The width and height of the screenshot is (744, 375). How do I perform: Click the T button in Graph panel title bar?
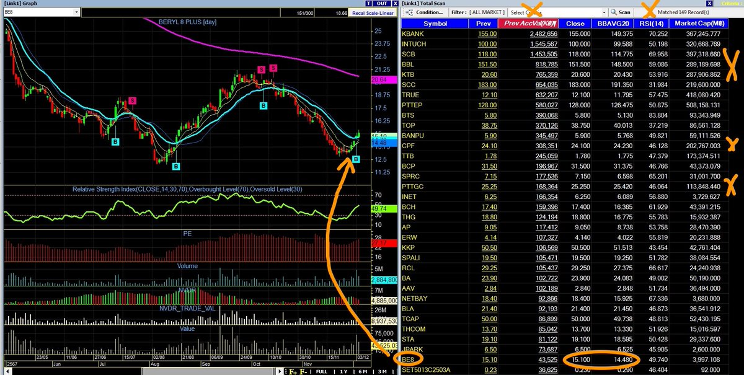pyautogui.click(x=368, y=3)
